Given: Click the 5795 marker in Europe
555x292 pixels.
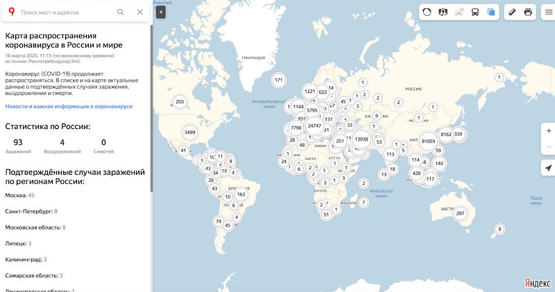Looking at the screenshot, I should [x=311, y=110].
